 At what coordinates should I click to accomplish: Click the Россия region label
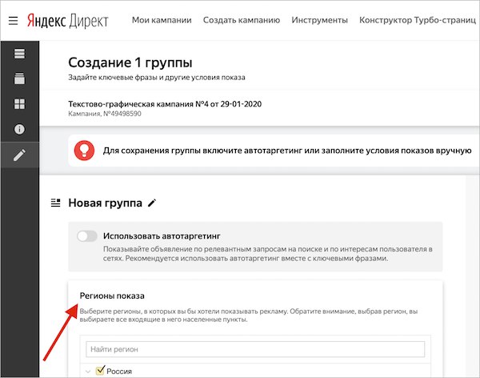[119, 372]
